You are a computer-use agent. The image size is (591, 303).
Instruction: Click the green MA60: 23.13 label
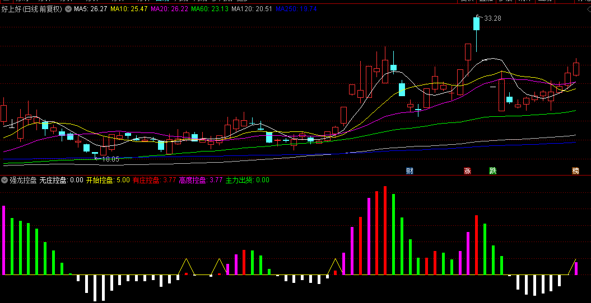210,9
